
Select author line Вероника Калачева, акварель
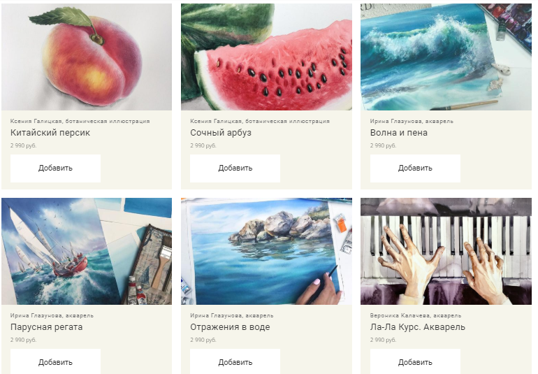[x=416, y=315]
